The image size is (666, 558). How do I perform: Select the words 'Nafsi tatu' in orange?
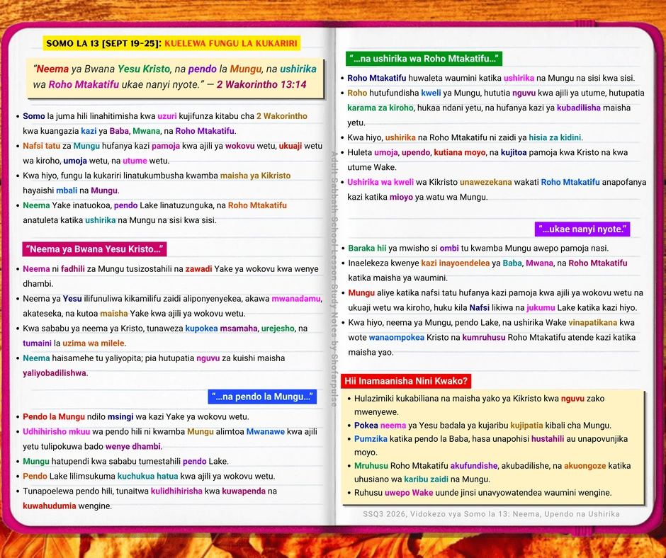pos(42,146)
